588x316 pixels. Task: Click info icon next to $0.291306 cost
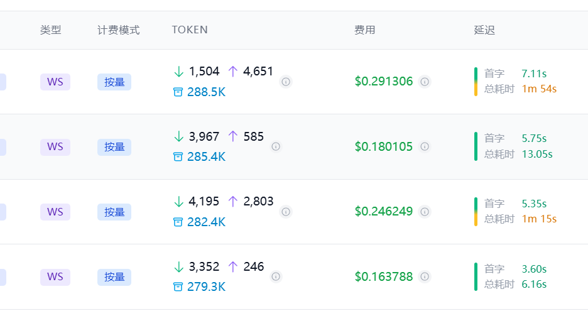[425, 81]
